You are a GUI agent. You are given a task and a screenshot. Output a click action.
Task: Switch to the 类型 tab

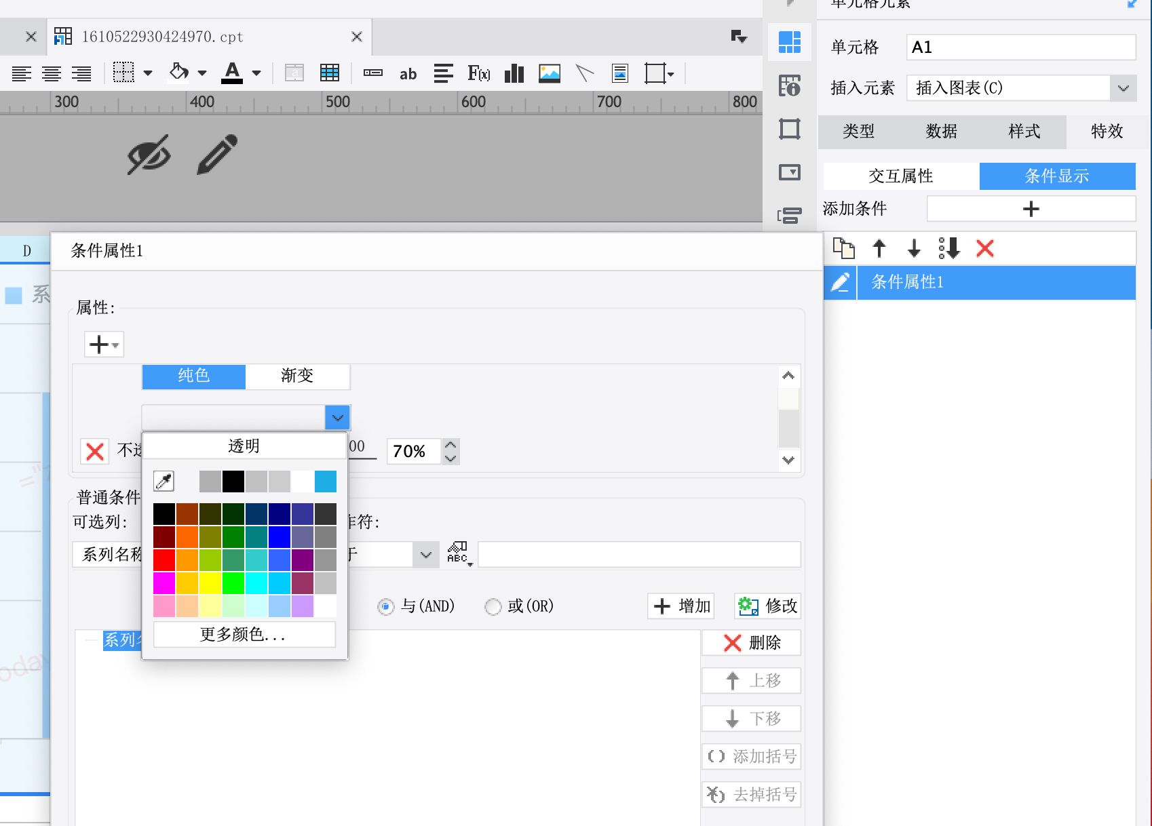coord(859,132)
